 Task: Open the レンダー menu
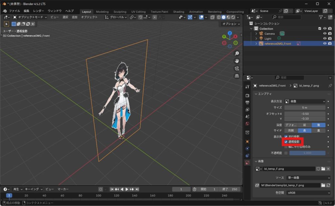[39, 11]
